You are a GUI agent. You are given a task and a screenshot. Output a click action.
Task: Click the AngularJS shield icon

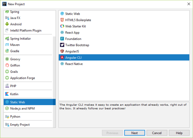tap(62, 51)
